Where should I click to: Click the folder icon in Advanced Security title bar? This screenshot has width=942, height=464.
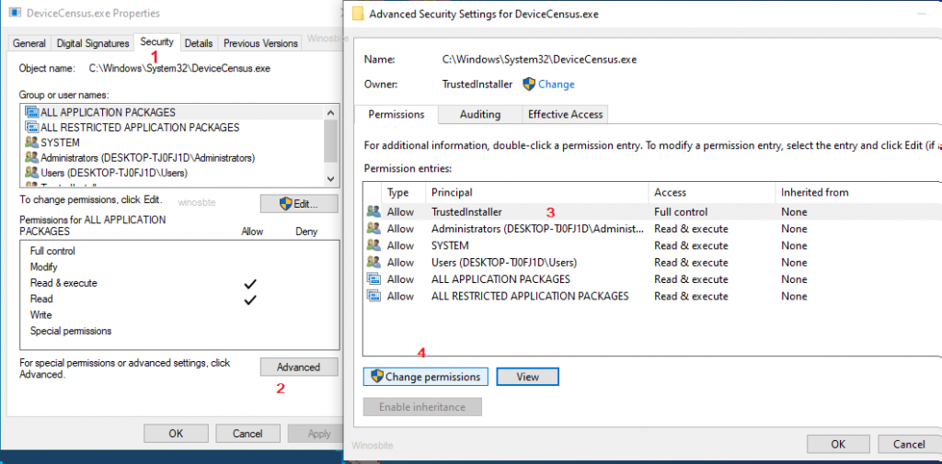(x=356, y=14)
